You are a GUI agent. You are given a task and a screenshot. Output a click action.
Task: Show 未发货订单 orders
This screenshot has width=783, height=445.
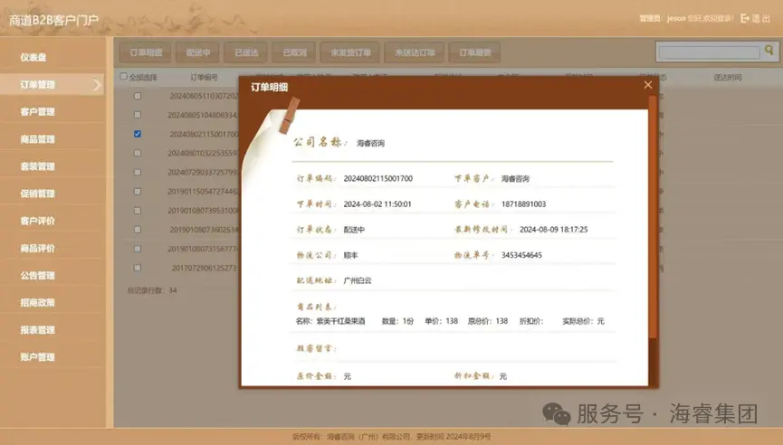tap(350, 52)
